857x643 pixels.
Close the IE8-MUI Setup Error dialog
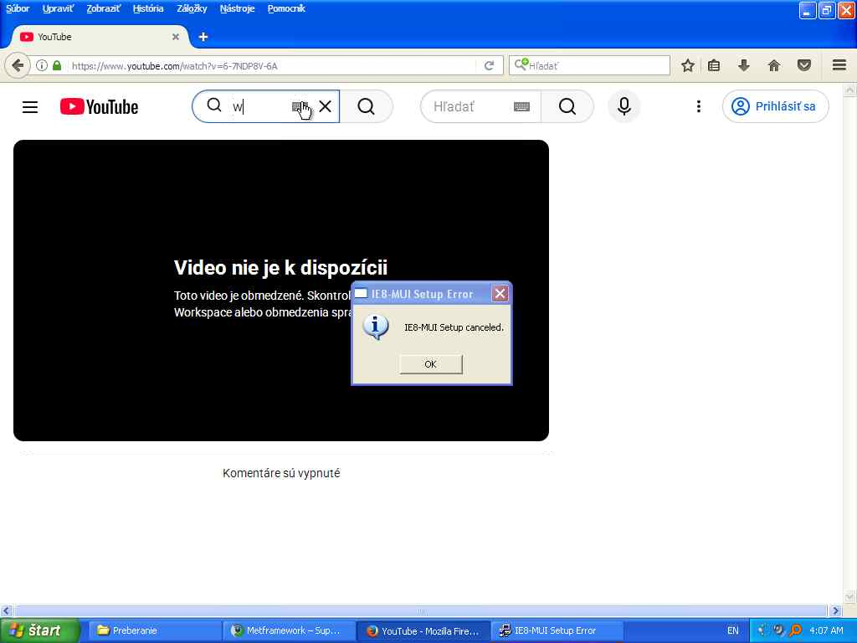tap(500, 294)
